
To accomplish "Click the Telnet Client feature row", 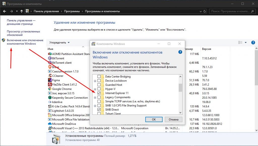I will (113, 114).
